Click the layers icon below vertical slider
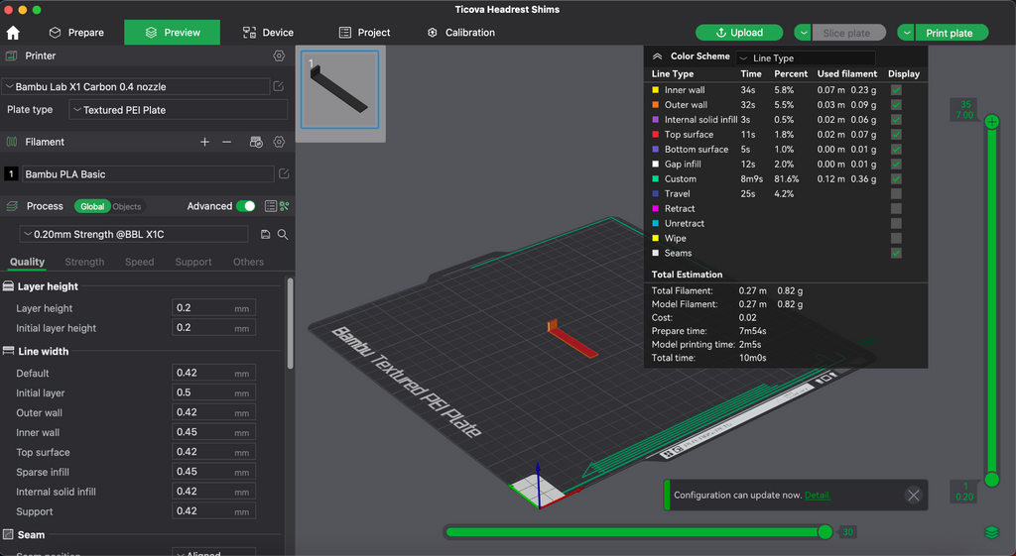This screenshot has height=556, width=1016. click(x=992, y=532)
